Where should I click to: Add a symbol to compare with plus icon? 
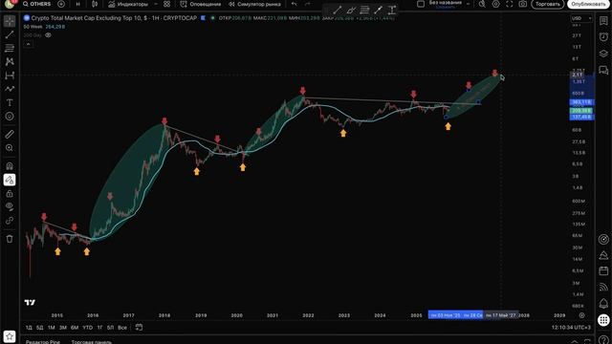click(61, 4)
